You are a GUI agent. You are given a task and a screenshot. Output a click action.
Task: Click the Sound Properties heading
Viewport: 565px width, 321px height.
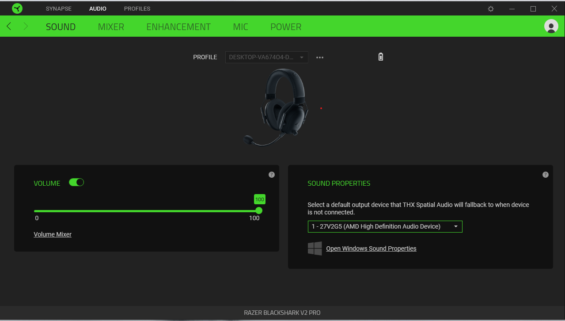point(339,183)
